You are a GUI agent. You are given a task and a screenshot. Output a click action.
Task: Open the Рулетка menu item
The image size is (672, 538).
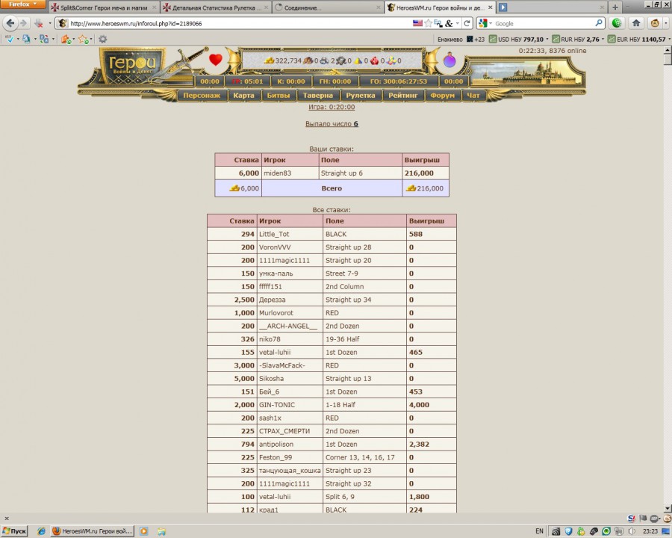coord(361,96)
